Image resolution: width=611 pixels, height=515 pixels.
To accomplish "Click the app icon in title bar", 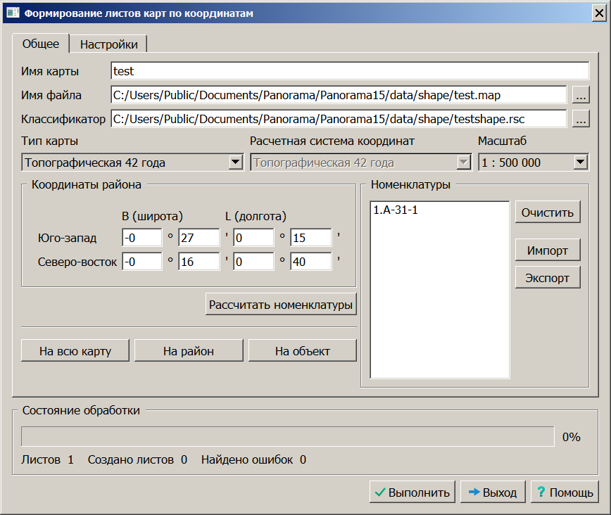I will (13, 13).
